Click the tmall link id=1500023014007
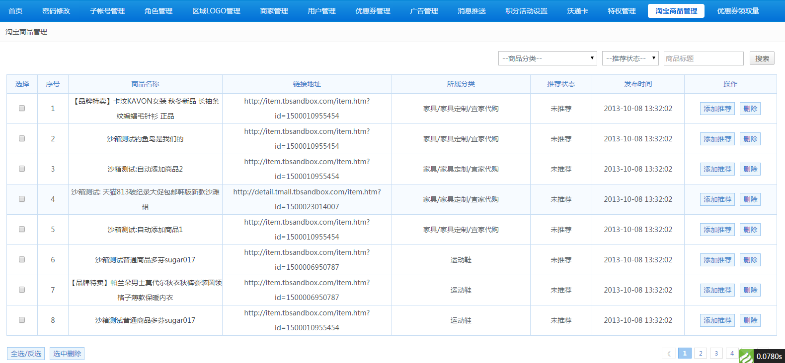The image size is (785, 363). click(x=307, y=199)
